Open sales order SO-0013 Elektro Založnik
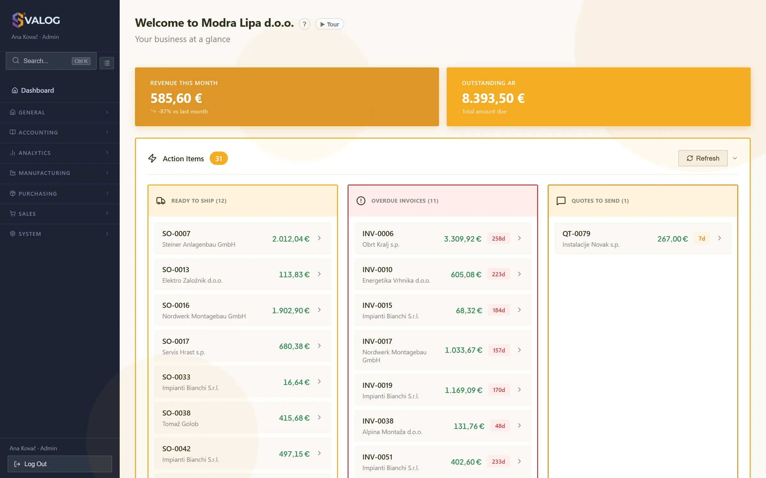The image size is (766, 478). (243, 274)
